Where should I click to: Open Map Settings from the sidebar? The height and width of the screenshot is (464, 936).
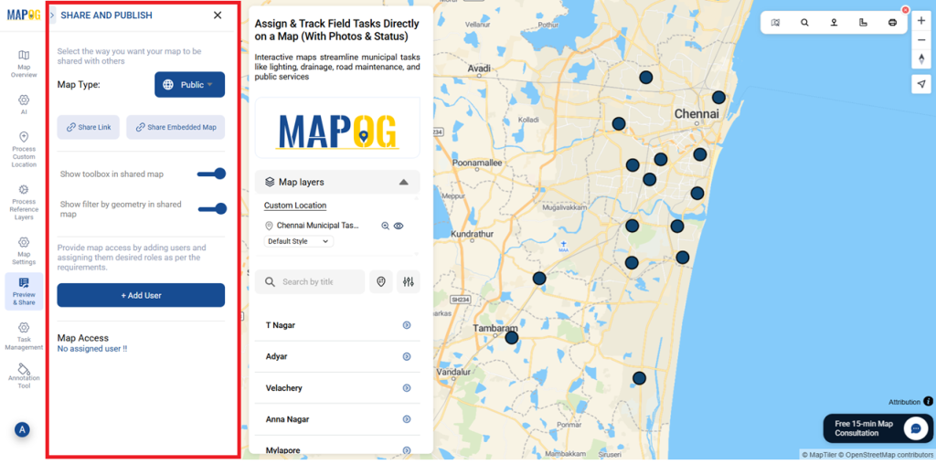click(24, 249)
